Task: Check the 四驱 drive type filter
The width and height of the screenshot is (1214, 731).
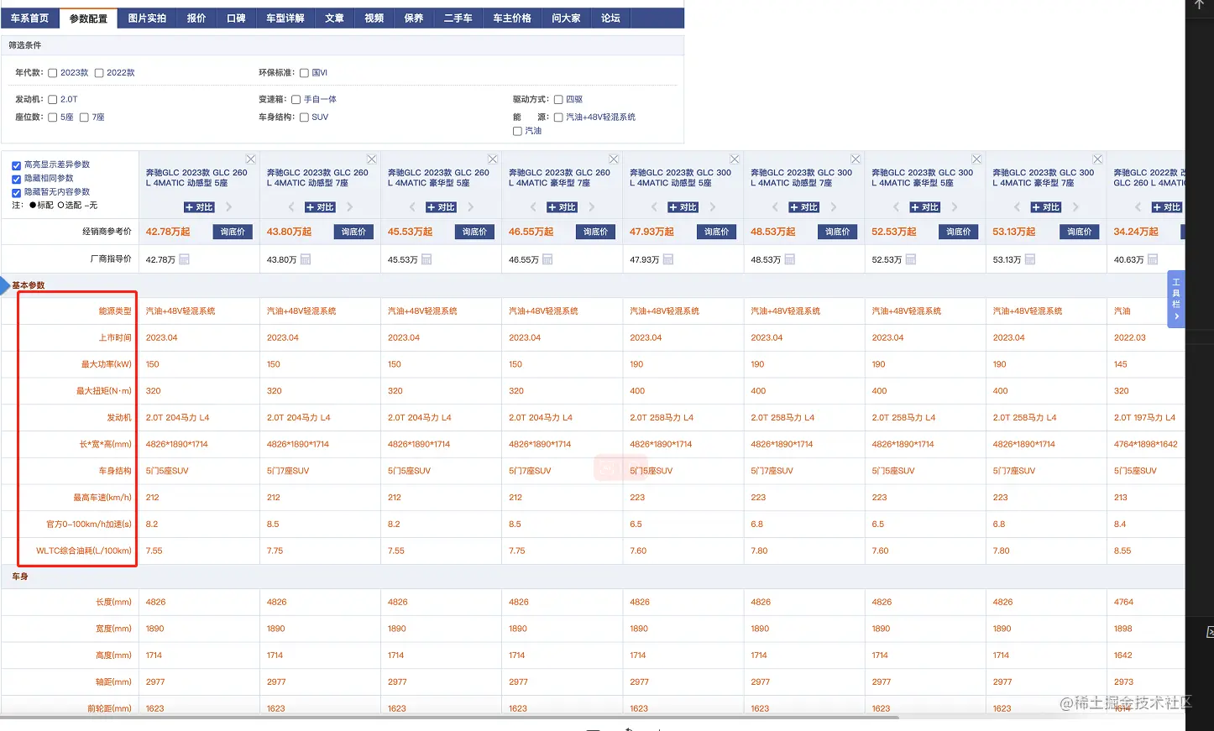Action: pyautogui.click(x=558, y=99)
